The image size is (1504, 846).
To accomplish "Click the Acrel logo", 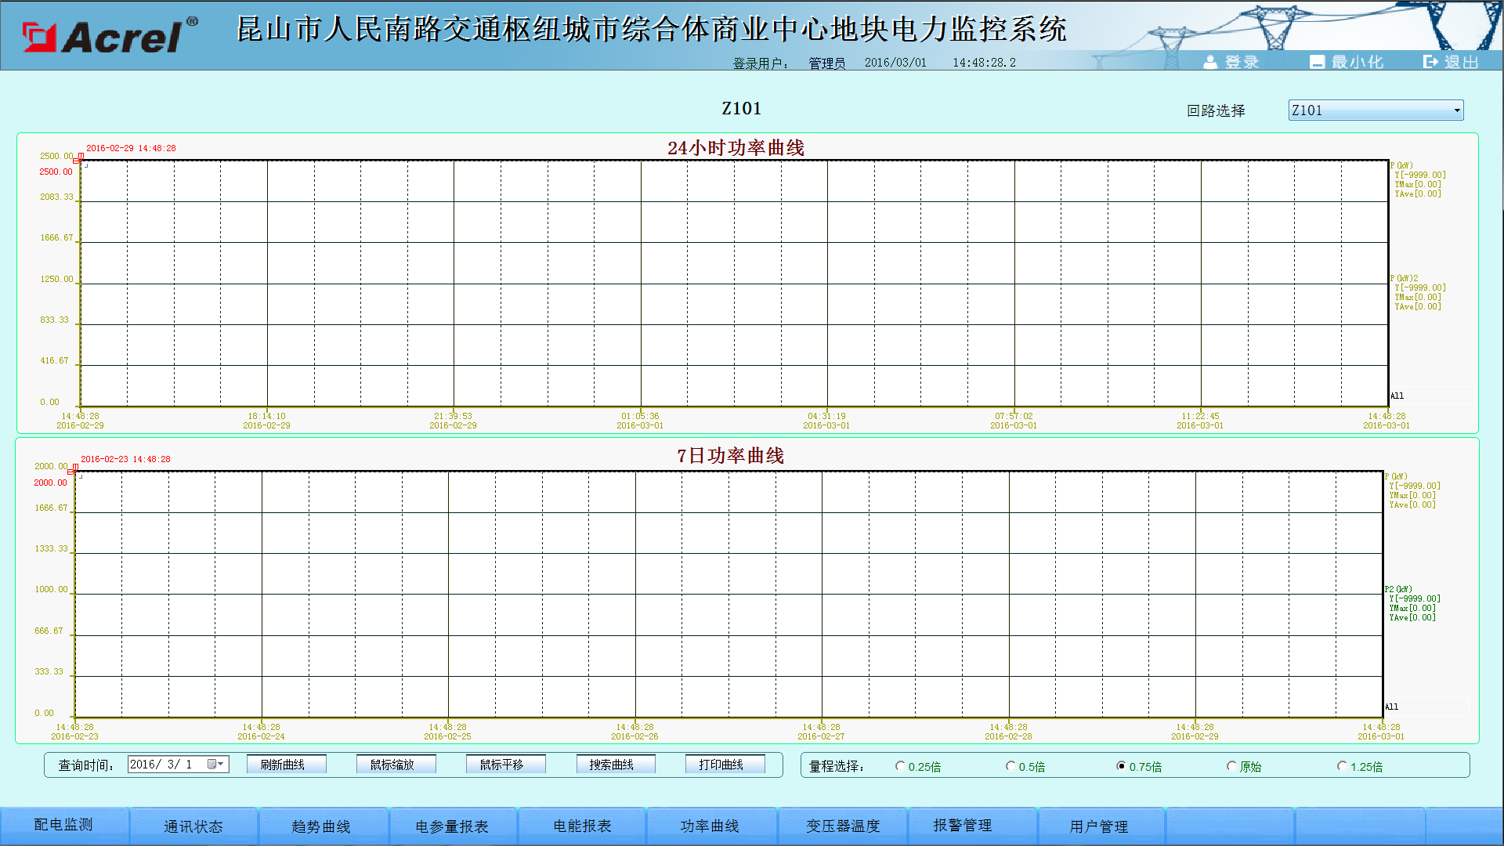I will point(110,36).
